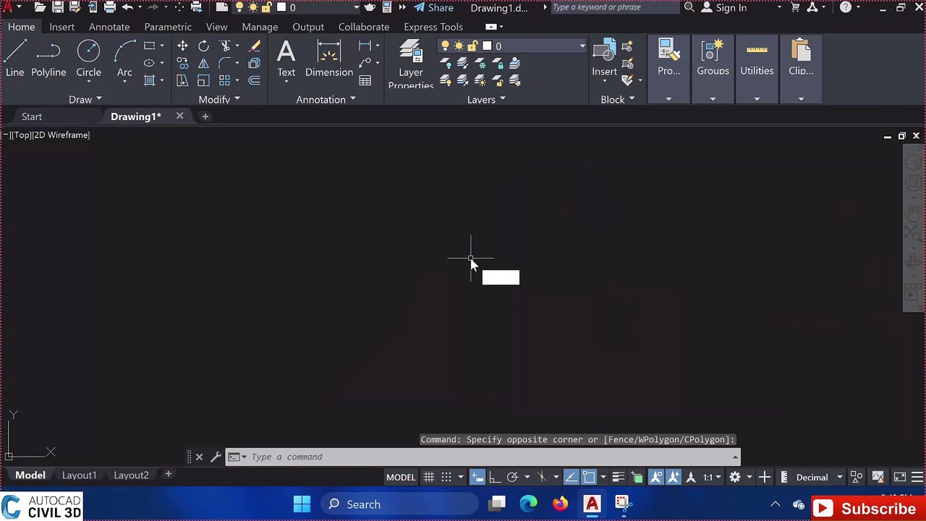The image size is (926, 521).
Task: Expand the Layers panel
Action: point(486,99)
